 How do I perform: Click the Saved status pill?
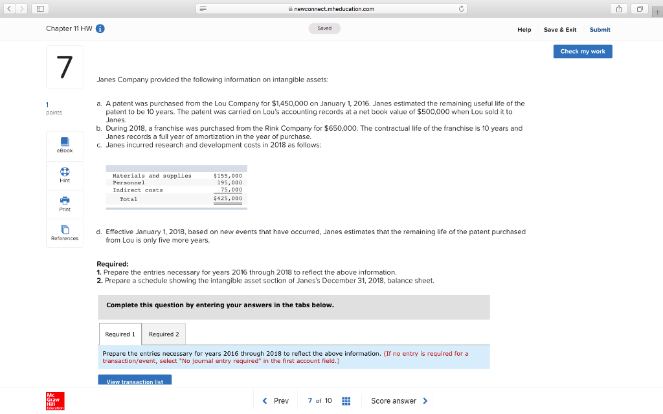324,28
